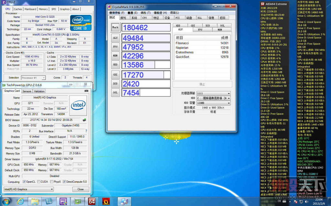Open the blue book app on taskbar
The width and height of the screenshot is (331, 206).
(x=49, y=201)
